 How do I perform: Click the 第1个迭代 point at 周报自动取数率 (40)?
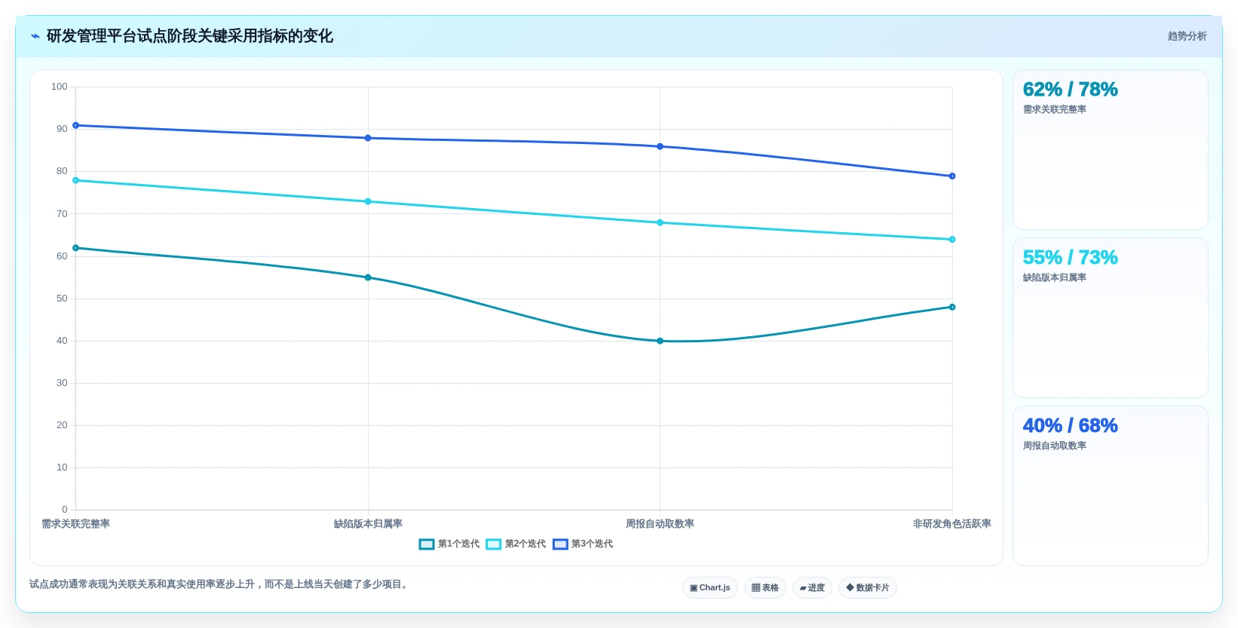click(660, 341)
